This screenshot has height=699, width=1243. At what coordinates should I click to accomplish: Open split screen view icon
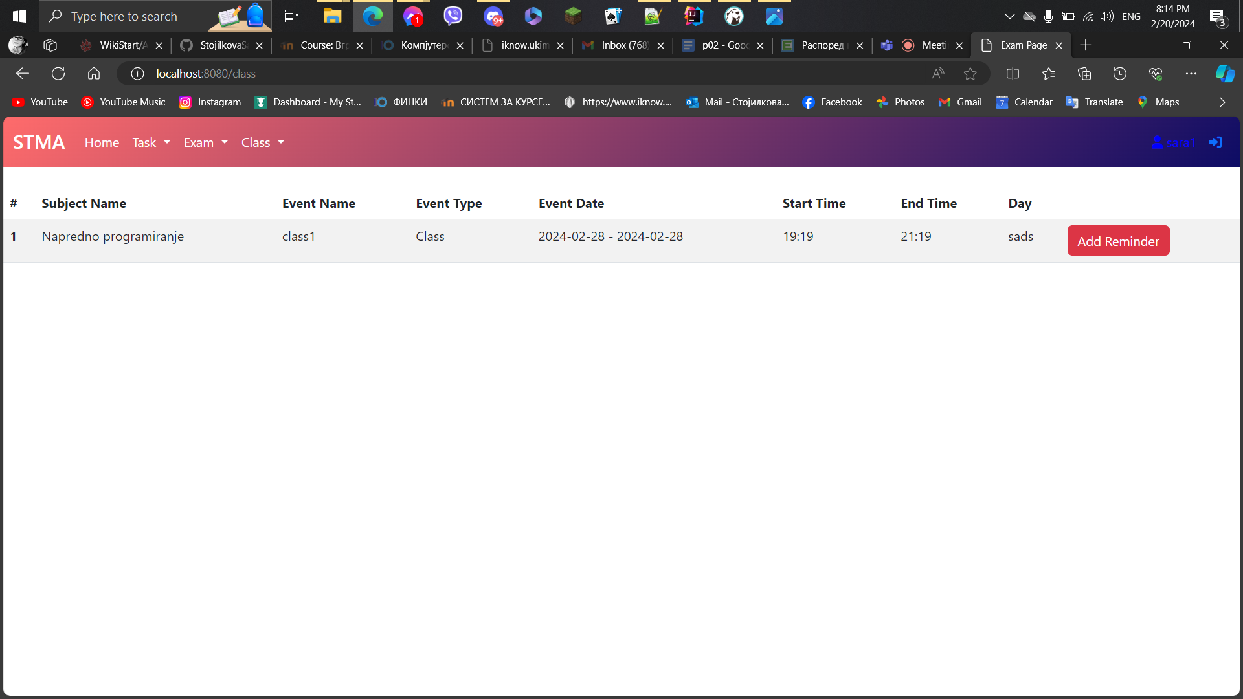tap(1013, 74)
